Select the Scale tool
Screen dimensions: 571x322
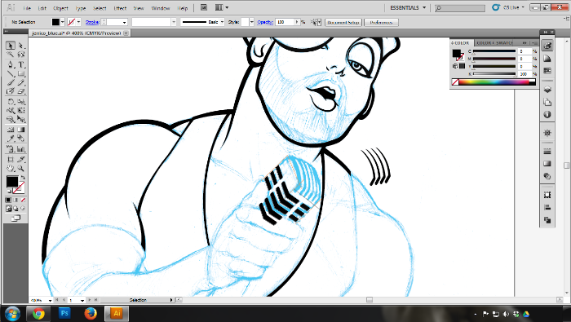click(21, 102)
